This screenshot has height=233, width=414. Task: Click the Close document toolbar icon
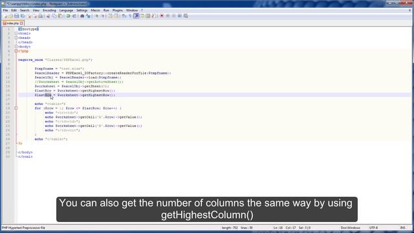click(29, 16)
